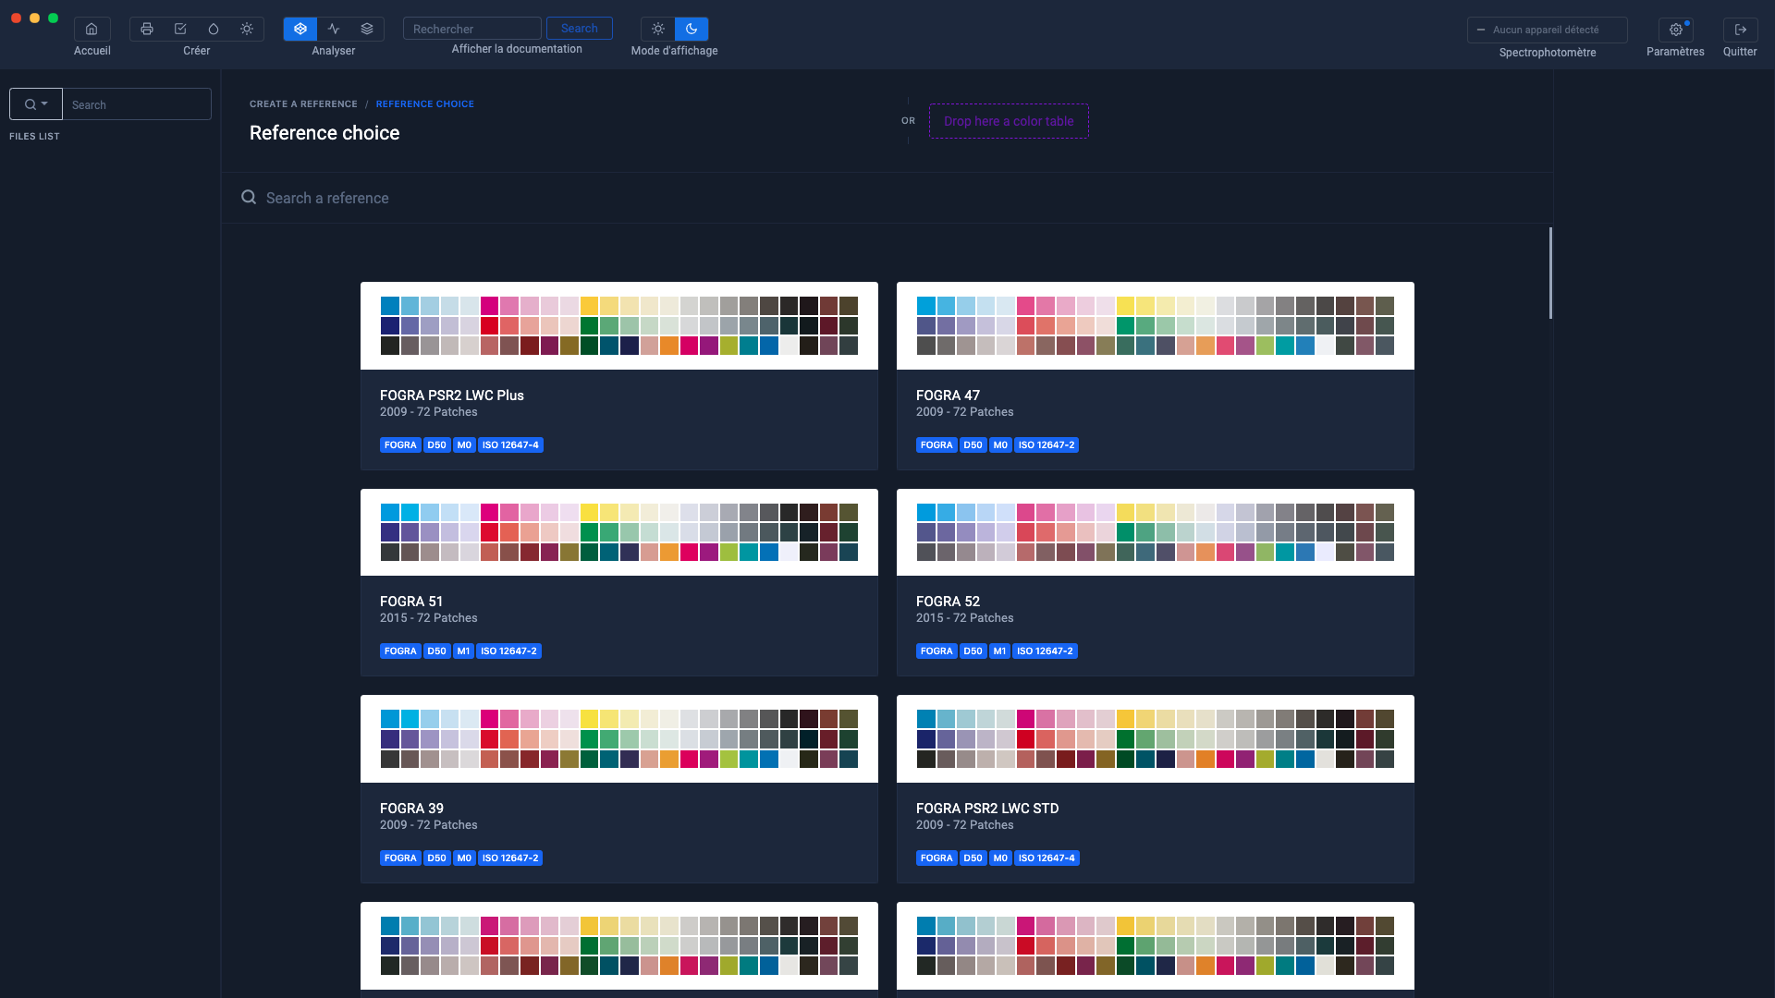Click ISO 12647-4 tag on FOGRA PSR2 LWC STD

tap(1047, 858)
